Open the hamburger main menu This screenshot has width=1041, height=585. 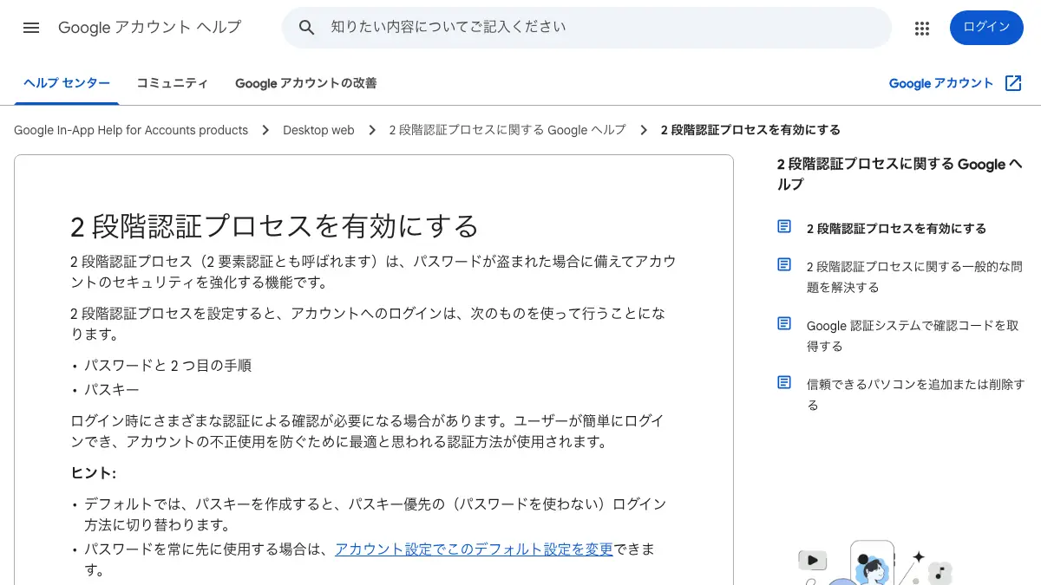click(31, 28)
